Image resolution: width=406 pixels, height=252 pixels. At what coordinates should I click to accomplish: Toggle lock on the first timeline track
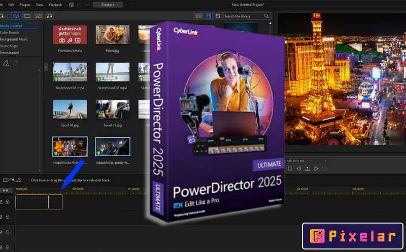(x=8, y=201)
